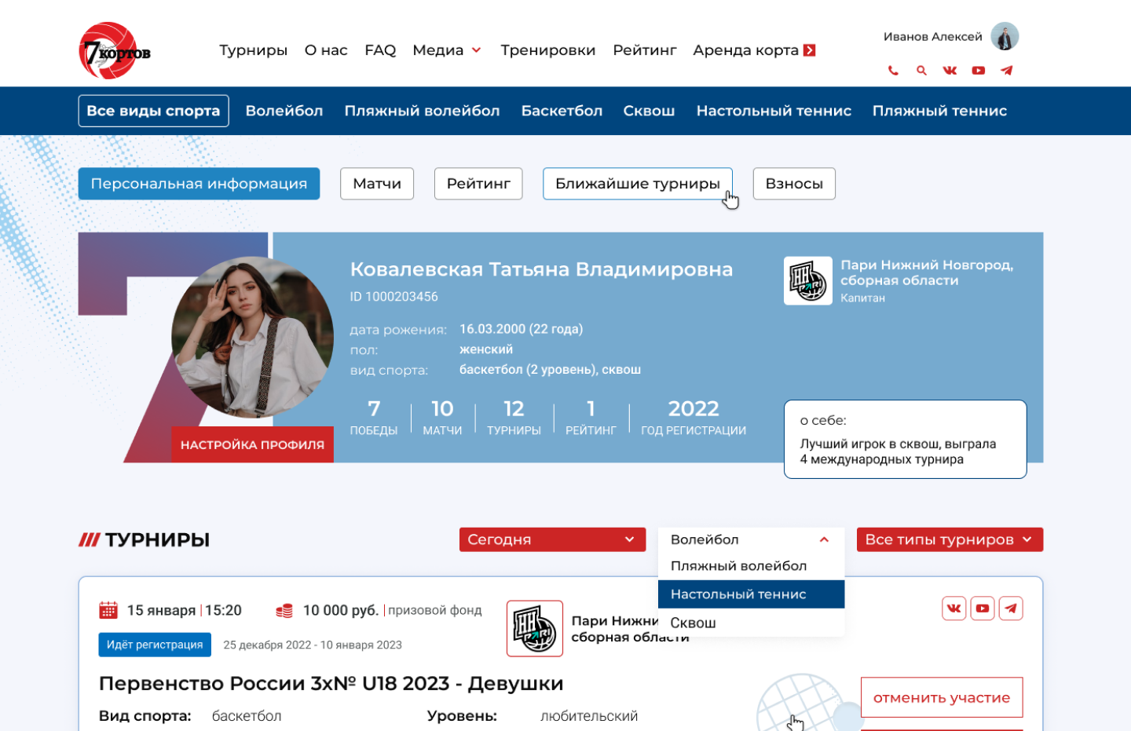This screenshot has height=731, width=1131.
Task: Open the Взносы tab
Action: pyautogui.click(x=794, y=183)
